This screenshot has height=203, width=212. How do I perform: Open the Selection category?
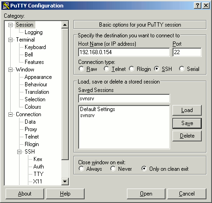(35, 99)
